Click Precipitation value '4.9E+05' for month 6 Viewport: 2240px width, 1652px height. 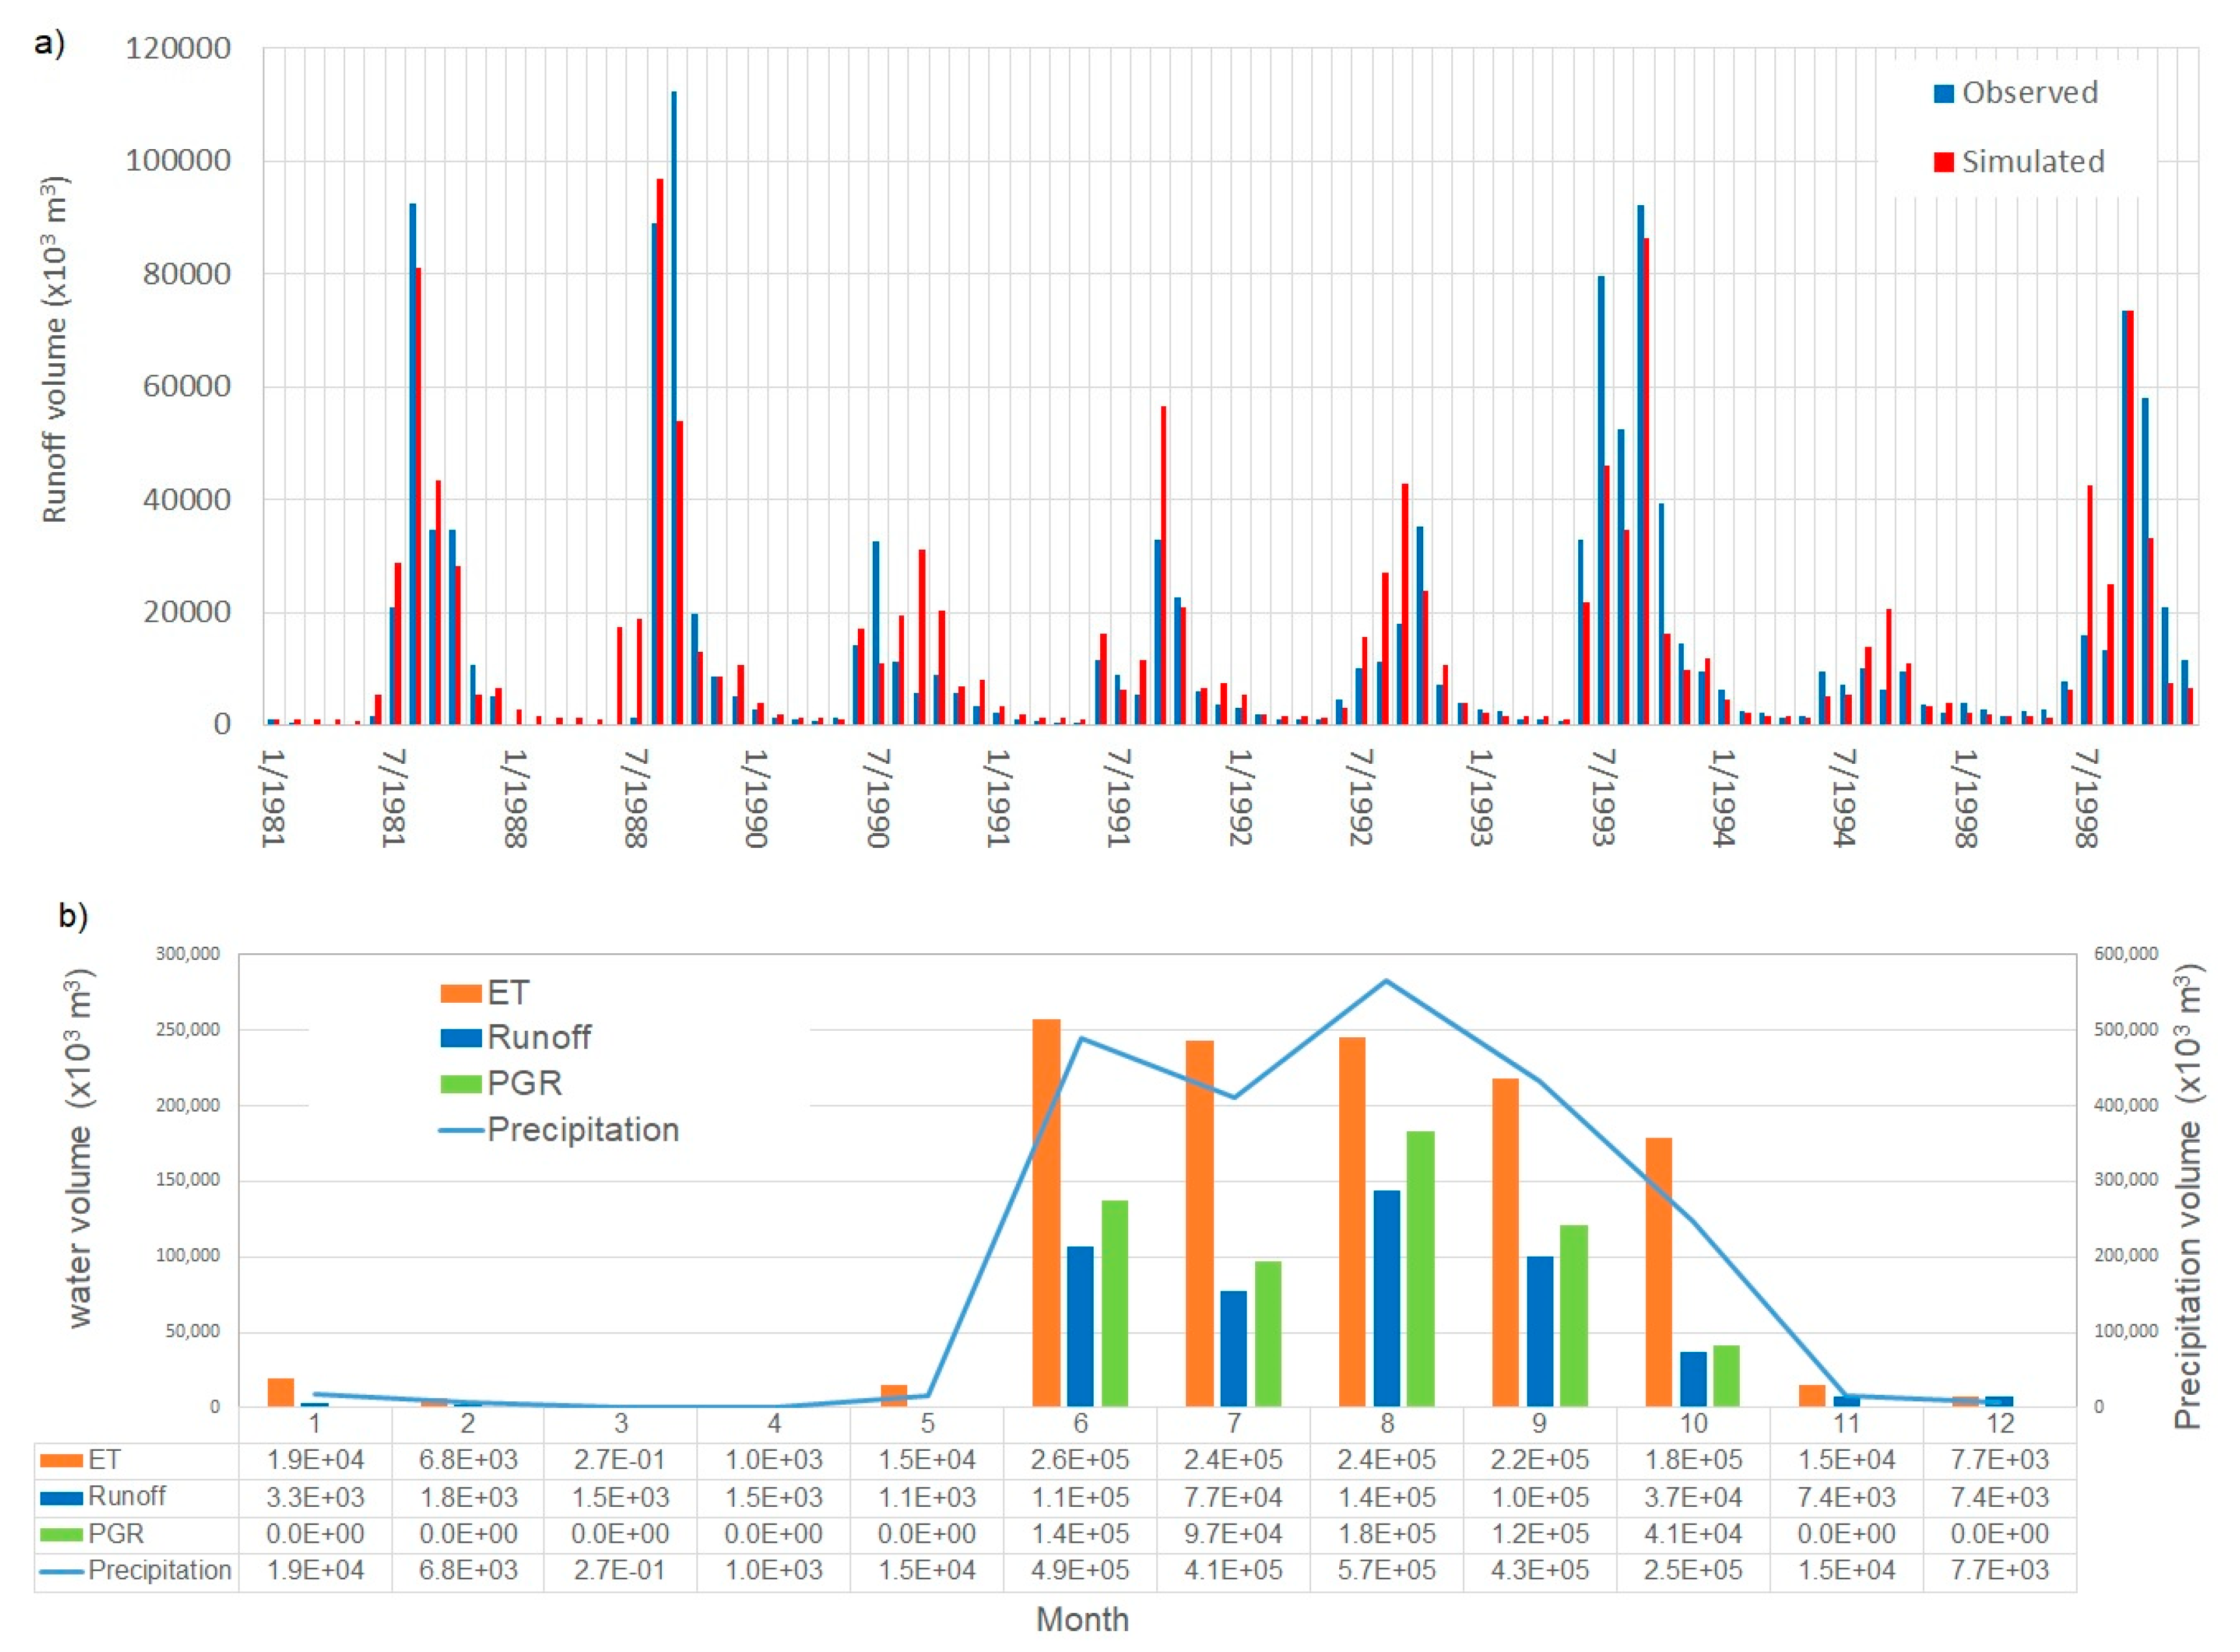click(x=1080, y=1570)
